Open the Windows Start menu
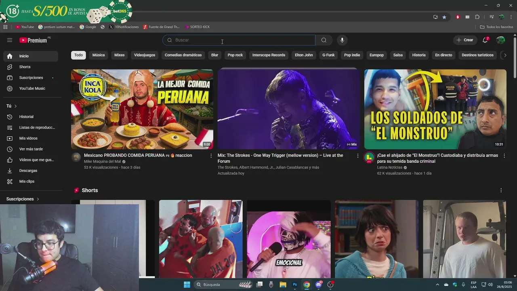The width and height of the screenshot is (517, 291). [187, 285]
